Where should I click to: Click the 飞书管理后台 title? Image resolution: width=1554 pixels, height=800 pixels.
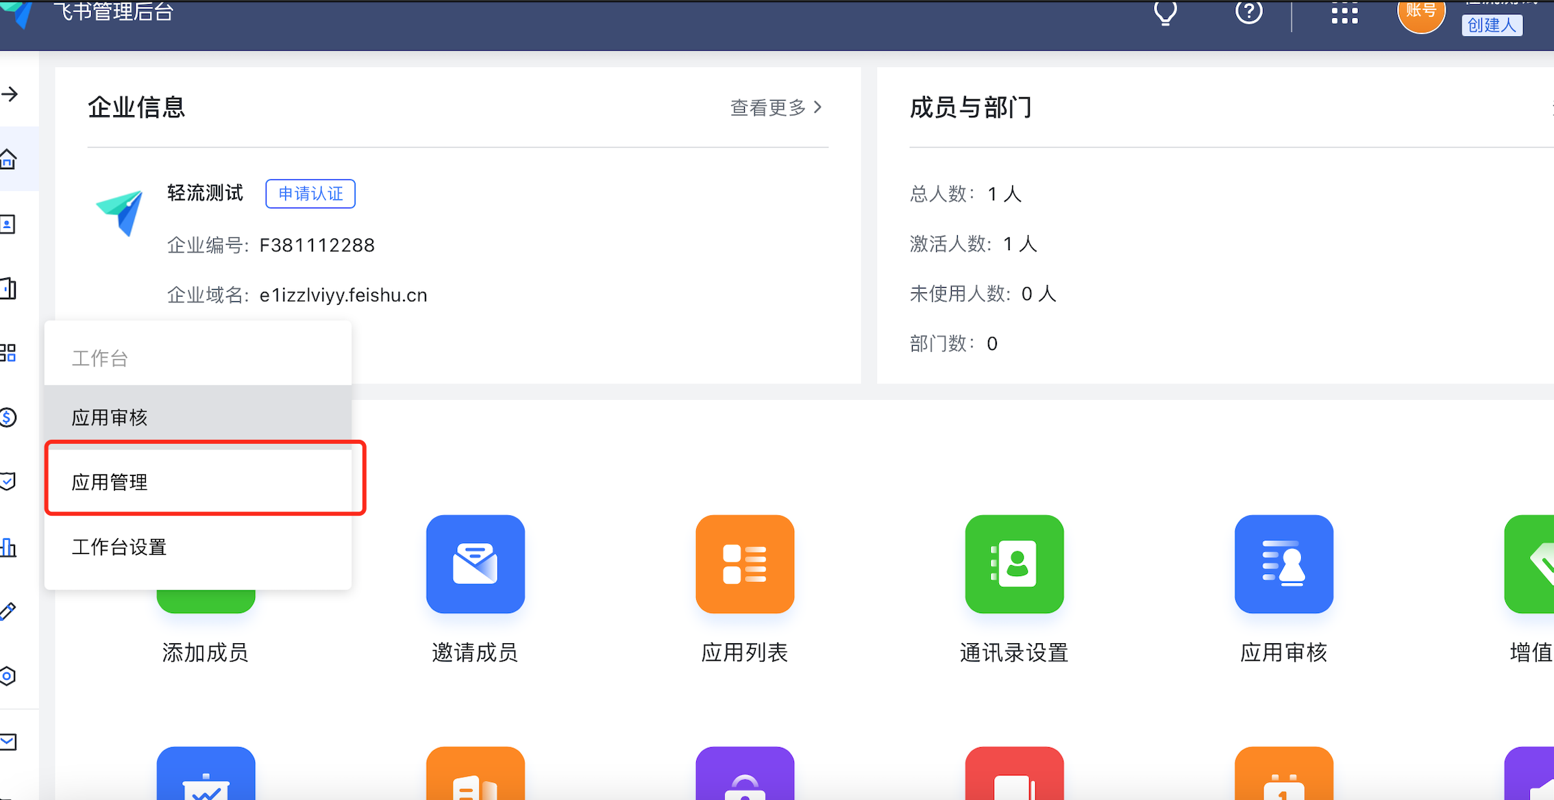[x=113, y=12]
